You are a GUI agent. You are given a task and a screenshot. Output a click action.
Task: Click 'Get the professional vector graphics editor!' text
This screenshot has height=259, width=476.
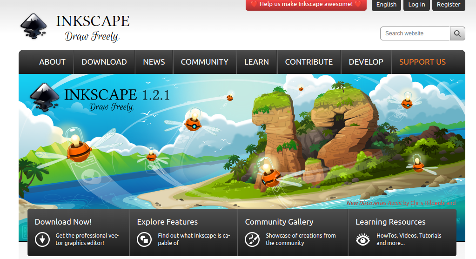tap(87, 239)
